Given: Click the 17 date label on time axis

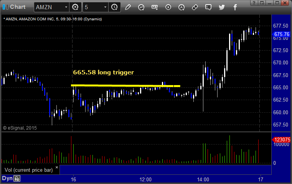Looking at the screenshot, I should click(x=261, y=179).
